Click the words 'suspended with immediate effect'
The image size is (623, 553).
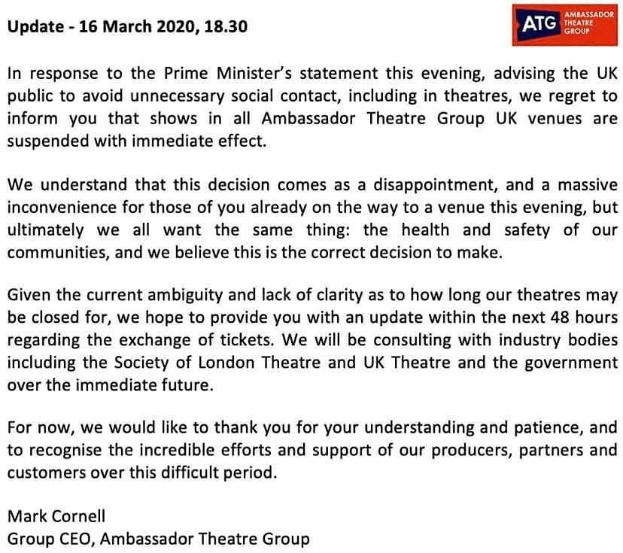click(136, 141)
